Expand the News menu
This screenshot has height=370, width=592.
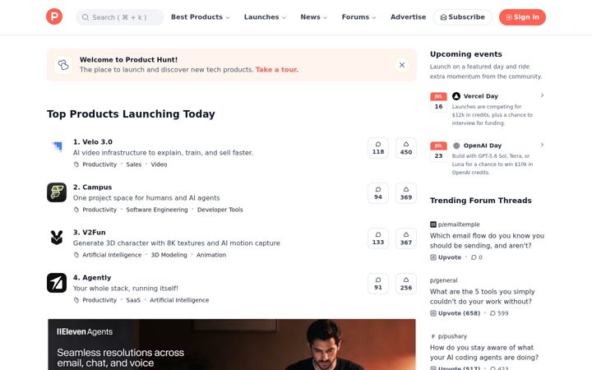pyautogui.click(x=314, y=17)
